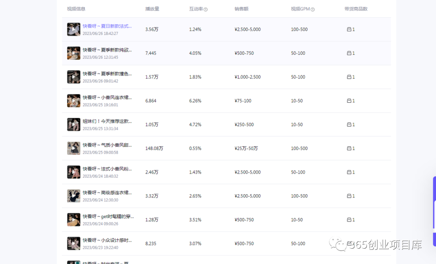Open video link 快看呀～夏季新款撞色...
Image resolution: width=436 pixels, height=264 pixels.
pyautogui.click(x=107, y=74)
